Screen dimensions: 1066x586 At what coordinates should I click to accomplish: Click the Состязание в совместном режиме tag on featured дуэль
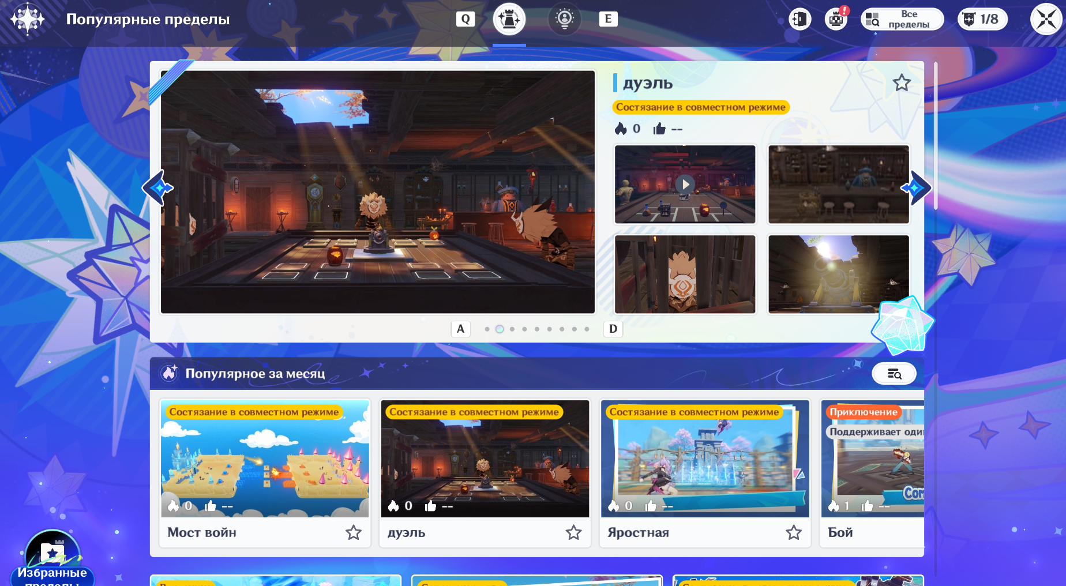click(x=701, y=107)
